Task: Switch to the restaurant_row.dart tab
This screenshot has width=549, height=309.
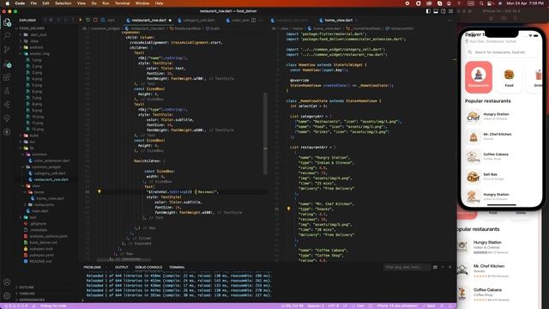Action: click(x=149, y=21)
